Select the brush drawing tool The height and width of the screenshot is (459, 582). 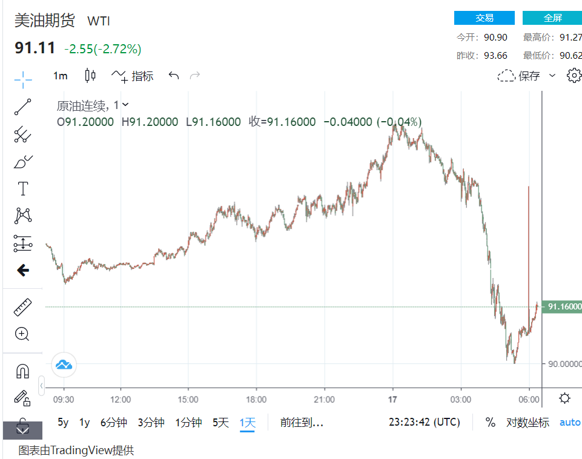23,162
